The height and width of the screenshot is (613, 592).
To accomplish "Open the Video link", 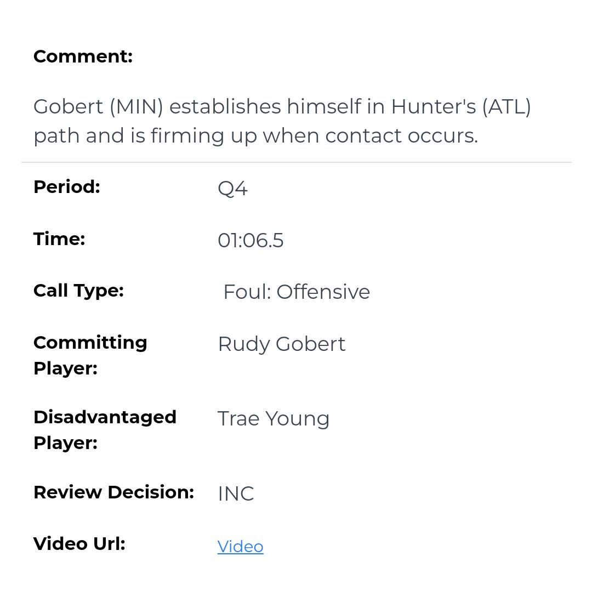I will pyautogui.click(x=240, y=547).
